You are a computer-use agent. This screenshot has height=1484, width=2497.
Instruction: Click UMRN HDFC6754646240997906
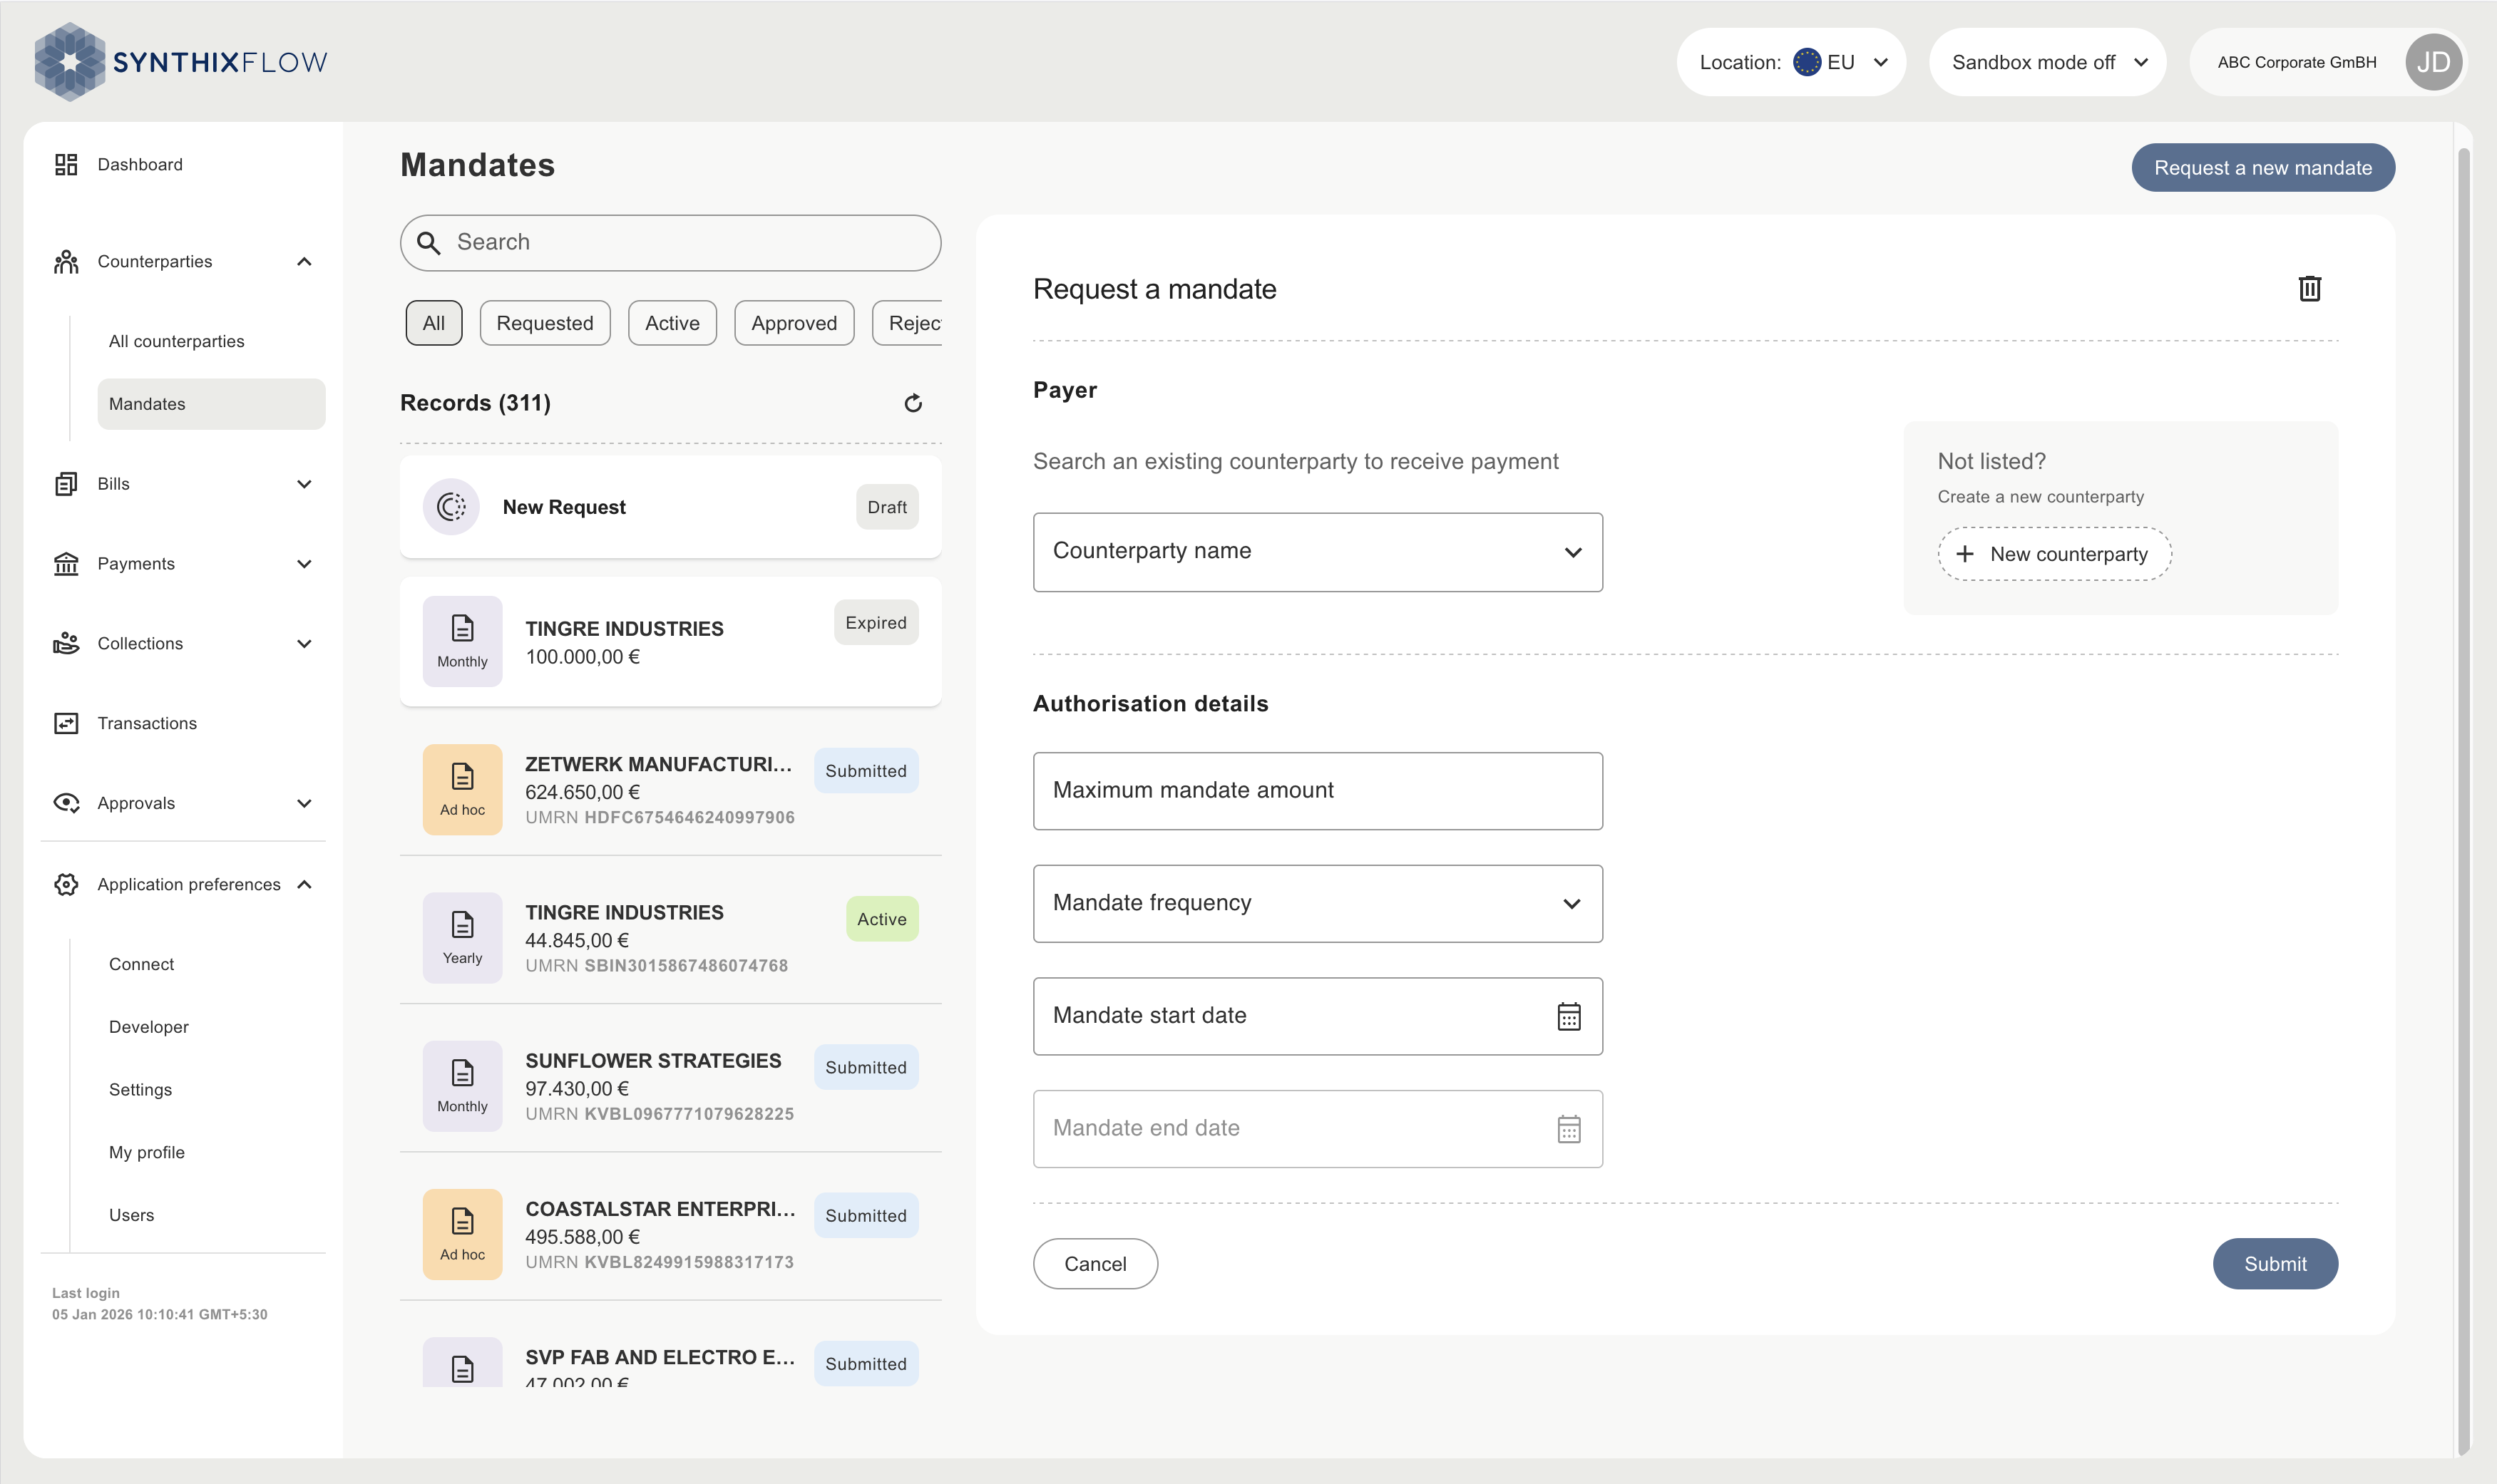pyautogui.click(x=660, y=817)
